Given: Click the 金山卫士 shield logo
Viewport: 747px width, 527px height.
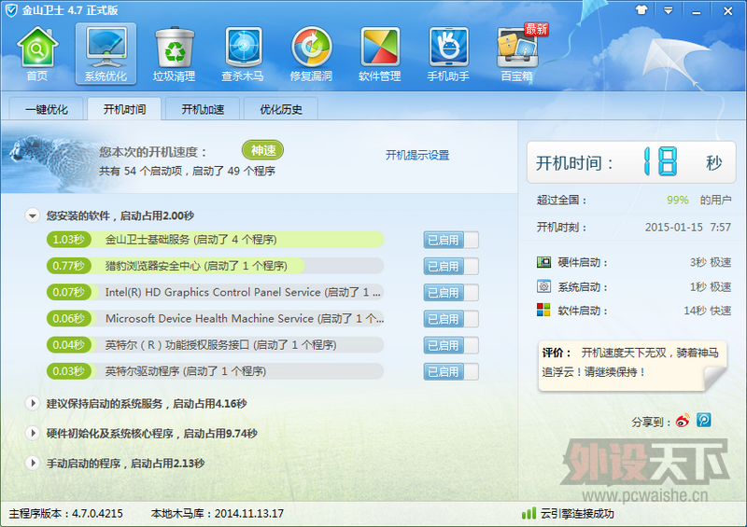Looking at the screenshot, I should 11,10.
